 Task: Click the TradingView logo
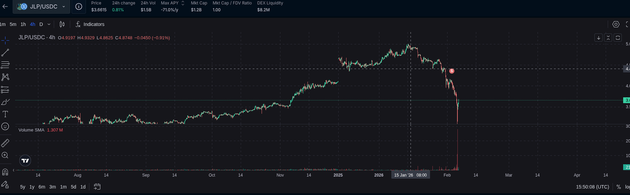[x=25, y=160]
